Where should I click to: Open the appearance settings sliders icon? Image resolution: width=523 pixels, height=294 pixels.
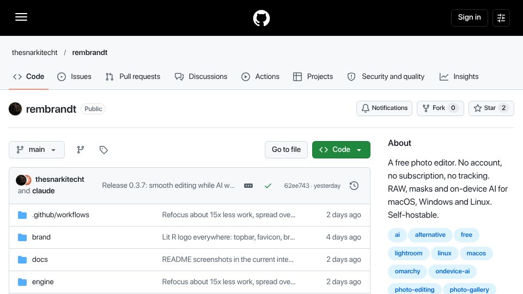pyautogui.click(x=501, y=17)
